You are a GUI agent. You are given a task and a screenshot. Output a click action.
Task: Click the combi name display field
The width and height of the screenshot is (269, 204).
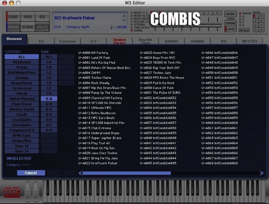pos(90,22)
